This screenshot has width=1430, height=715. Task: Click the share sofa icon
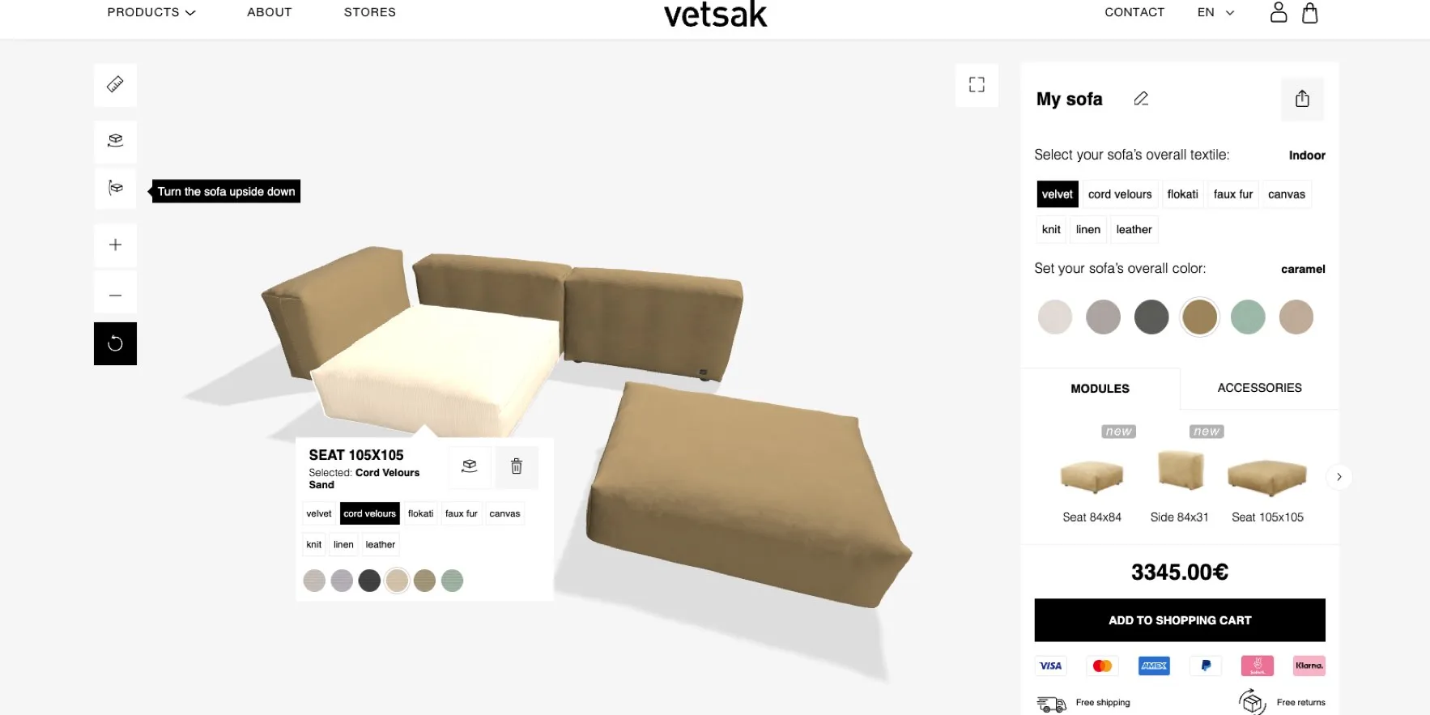pyautogui.click(x=1302, y=99)
